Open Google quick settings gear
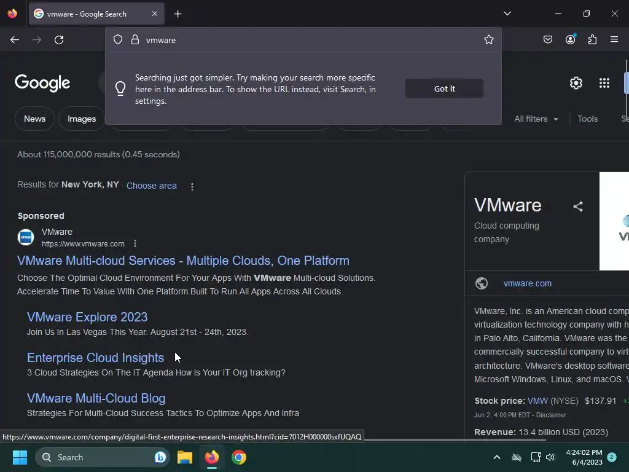This screenshot has width=629, height=472. pyautogui.click(x=576, y=83)
